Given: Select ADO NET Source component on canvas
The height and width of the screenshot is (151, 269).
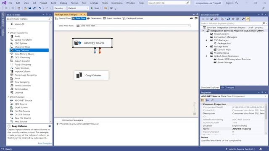Looking at the screenshot, I should pyautogui.click(x=92, y=43).
